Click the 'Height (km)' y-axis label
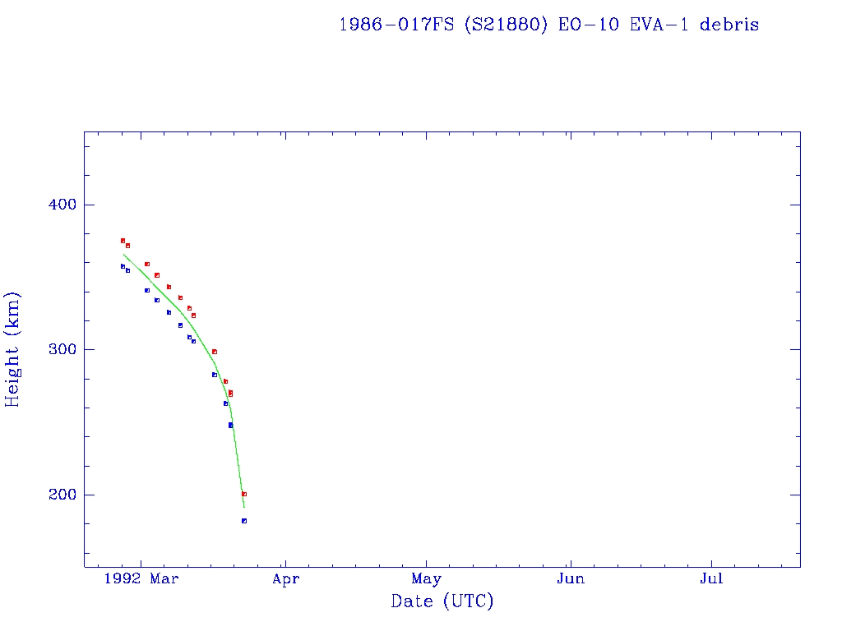The width and height of the screenshot is (842, 631). pyautogui.click(x=13, y=349)
